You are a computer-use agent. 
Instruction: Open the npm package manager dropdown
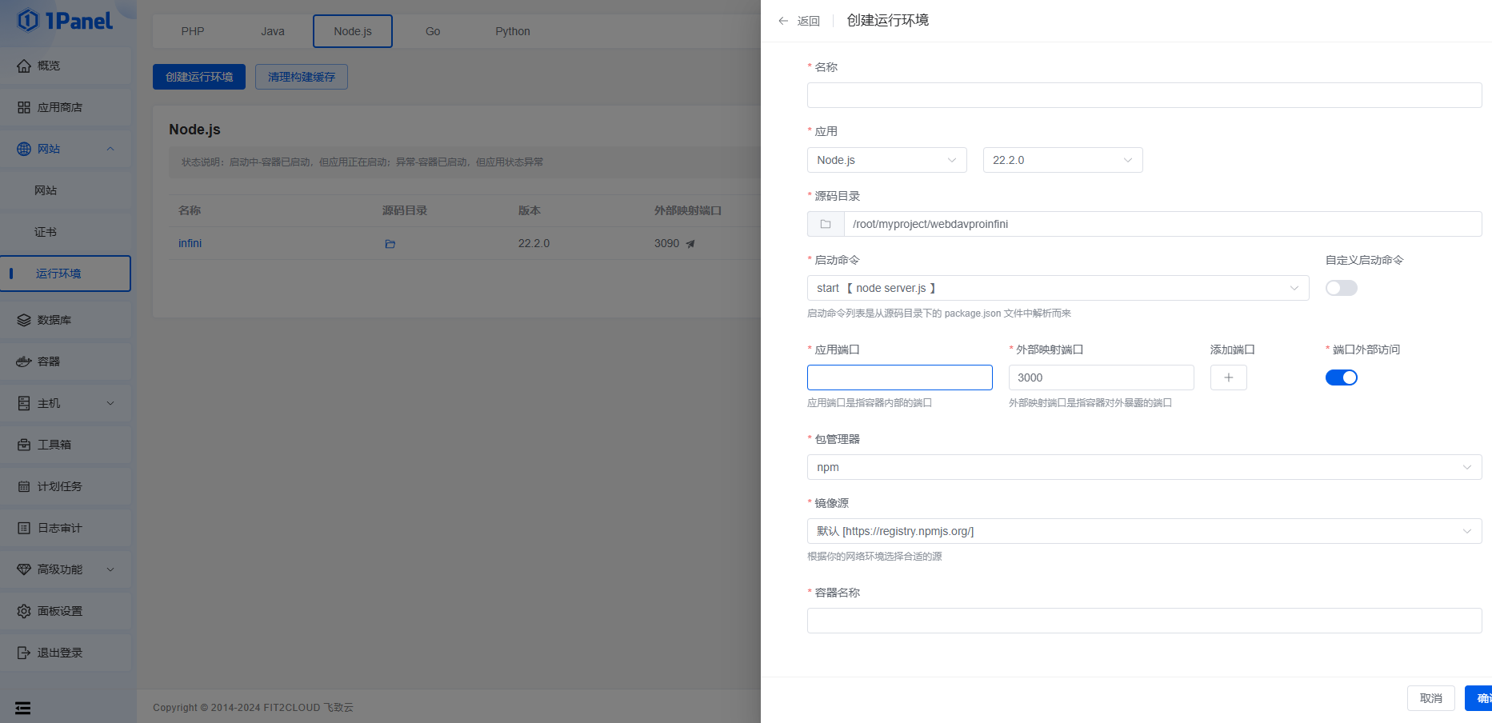pyautogui.click(x=1144, y=467)
